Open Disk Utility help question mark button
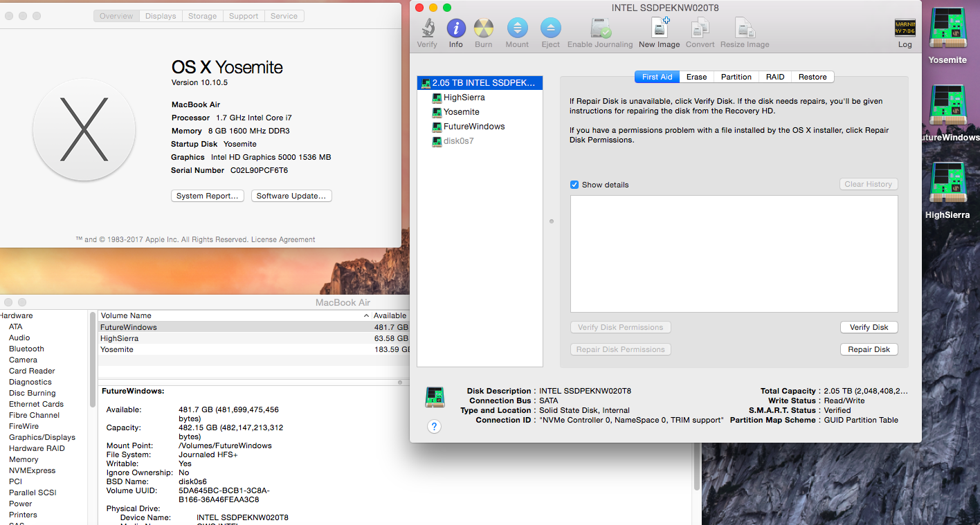This screenshot has width=980, height=525. pos(435,426)
